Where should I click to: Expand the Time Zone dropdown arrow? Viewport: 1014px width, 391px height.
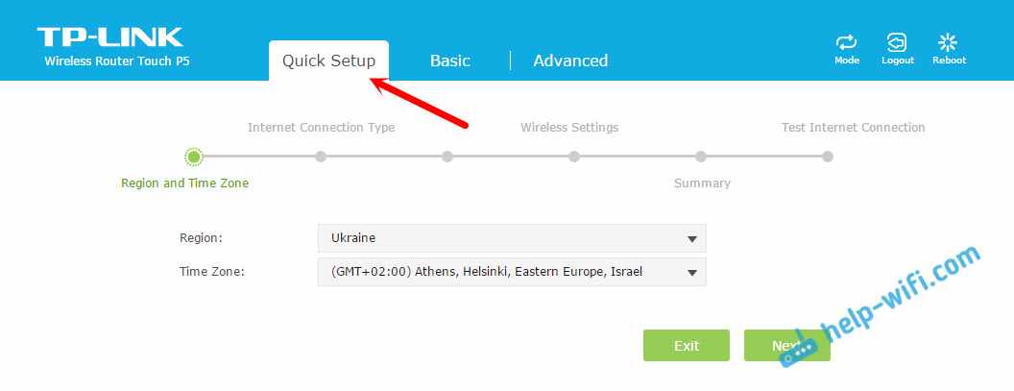pos(691,273)
